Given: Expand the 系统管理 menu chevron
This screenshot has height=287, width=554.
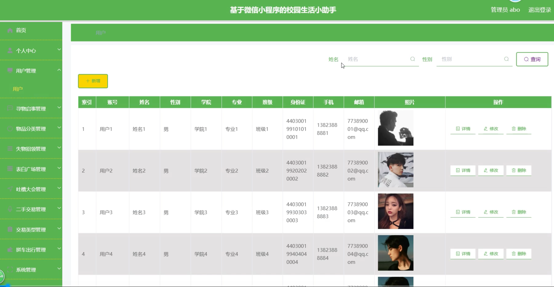Looking at the screenshot, I should (59, 269).
